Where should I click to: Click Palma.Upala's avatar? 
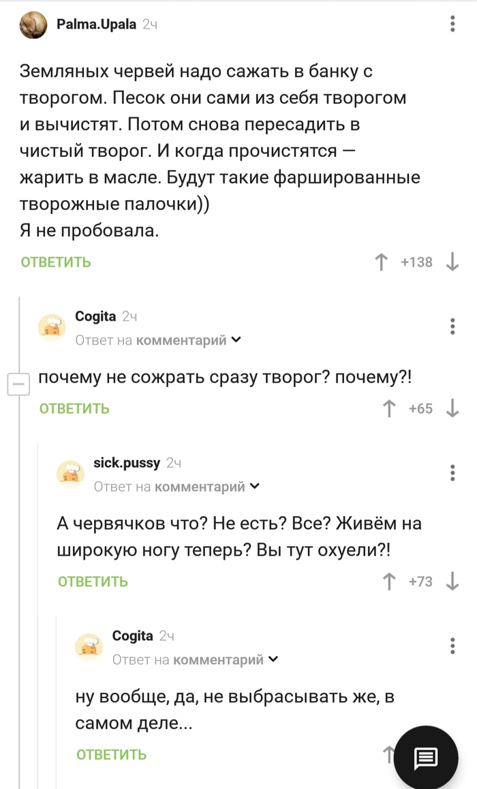[33, 25]
